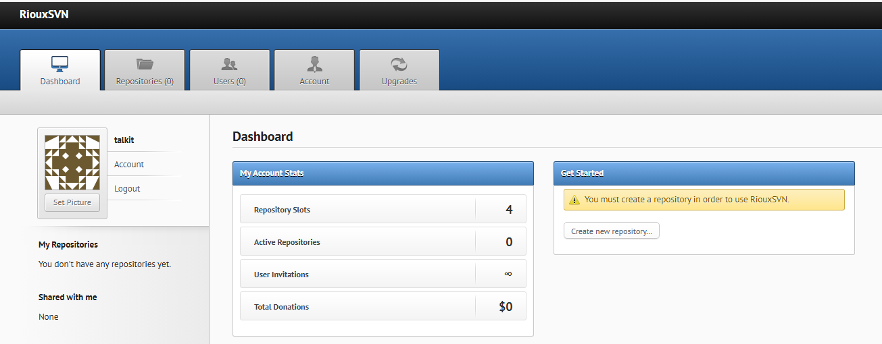Click Create new repository button
Image resolution: width=882 pixels, height=344 pixels.
click(612, 231)
